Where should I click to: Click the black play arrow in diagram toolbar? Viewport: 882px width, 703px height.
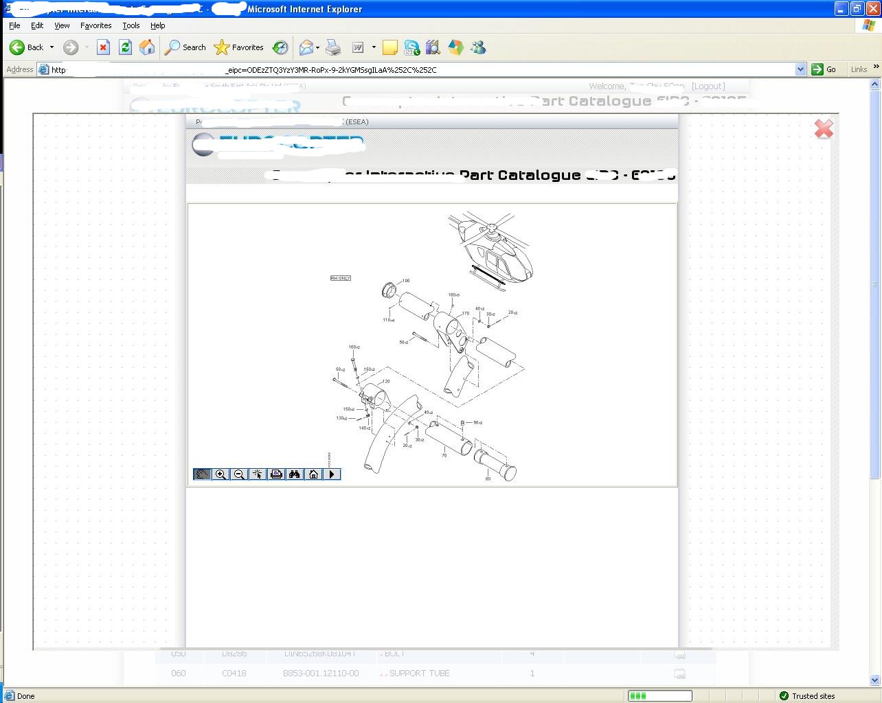click(332, 474)
